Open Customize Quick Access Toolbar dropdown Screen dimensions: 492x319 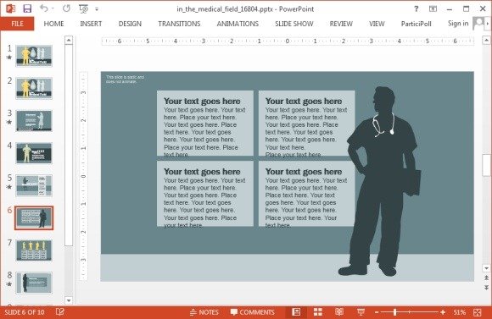[97, 9]
